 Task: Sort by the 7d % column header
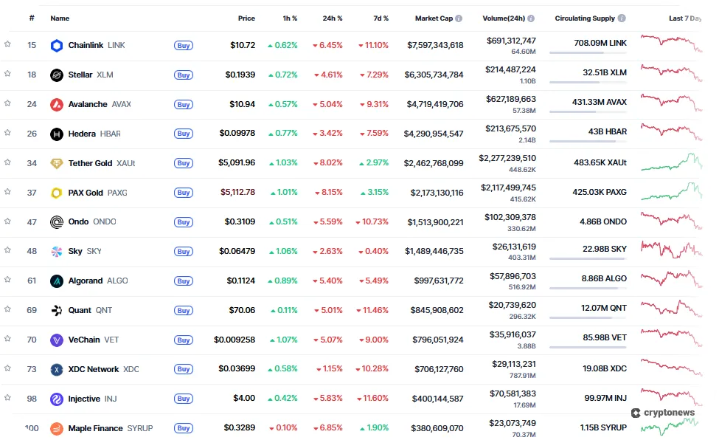pyautogui.click(x=381, y=18)
